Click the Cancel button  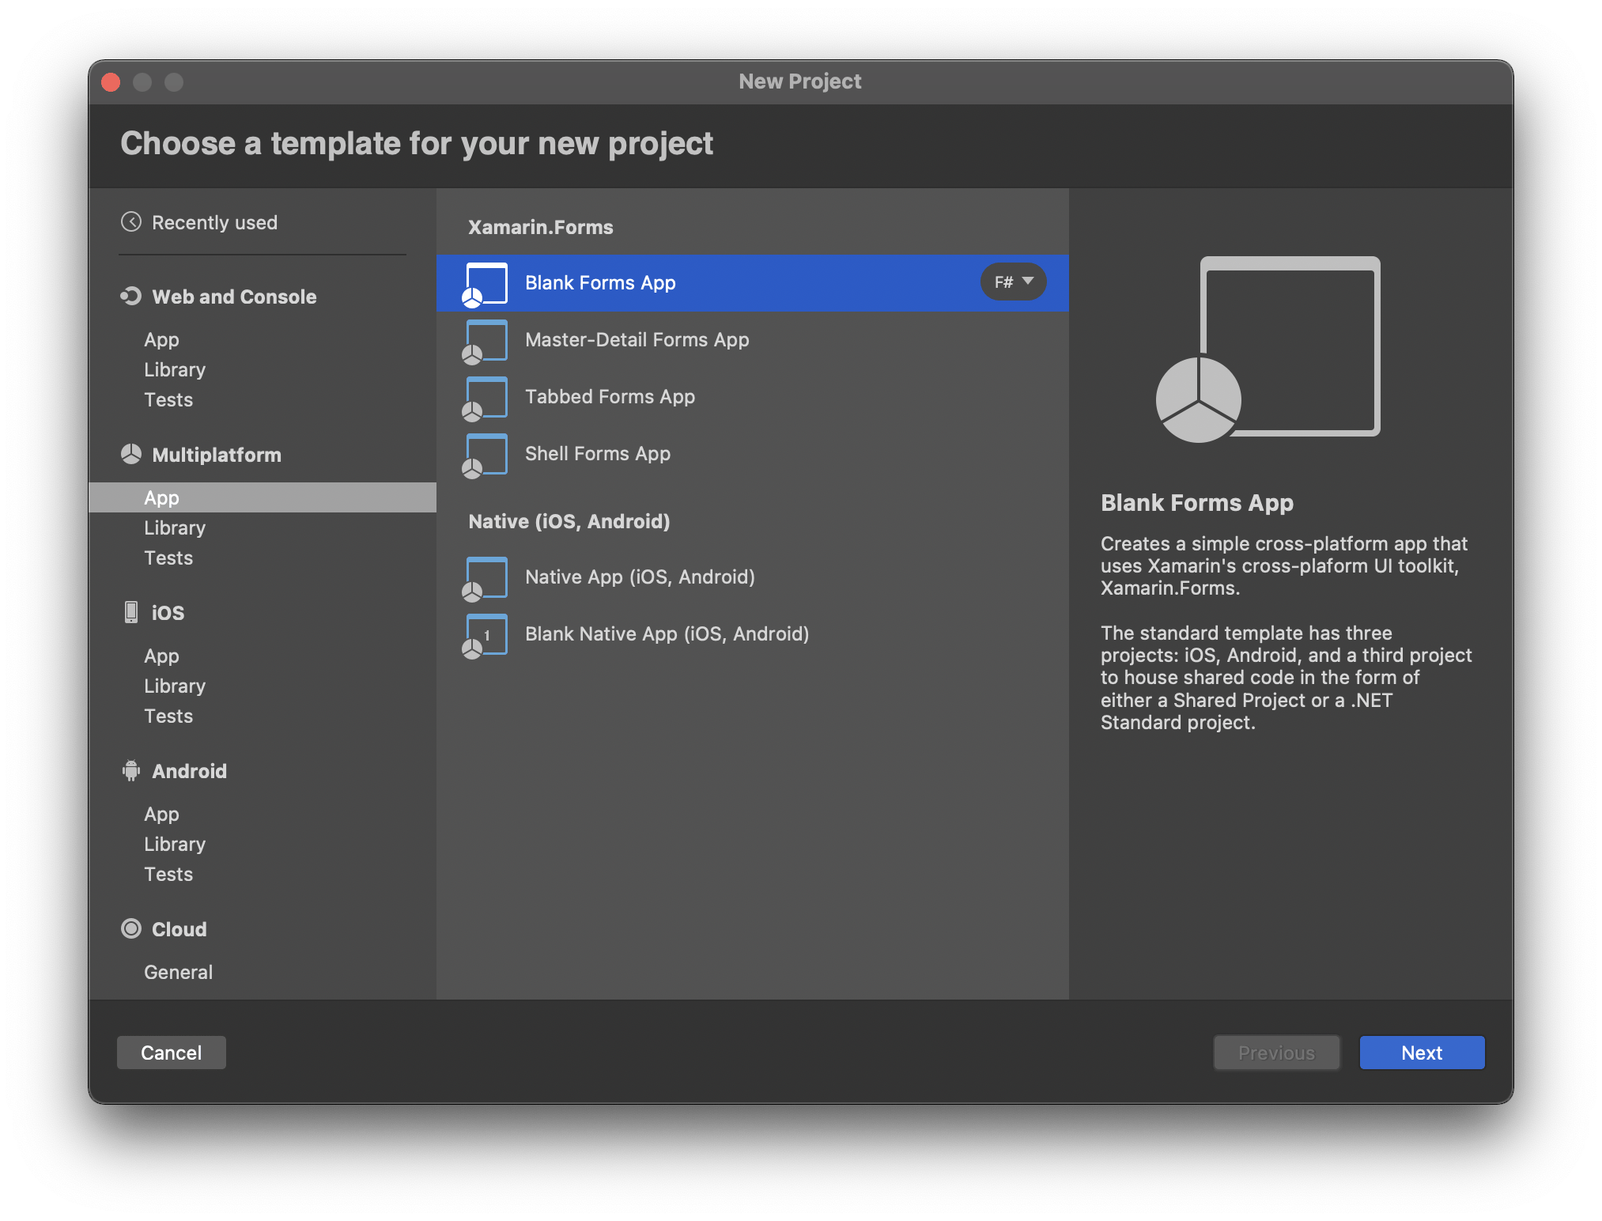click(x=172, y=1053)
